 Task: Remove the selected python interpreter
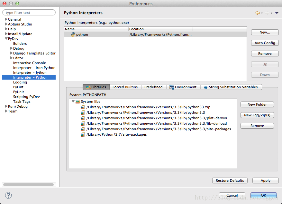(x=265, y=54)
